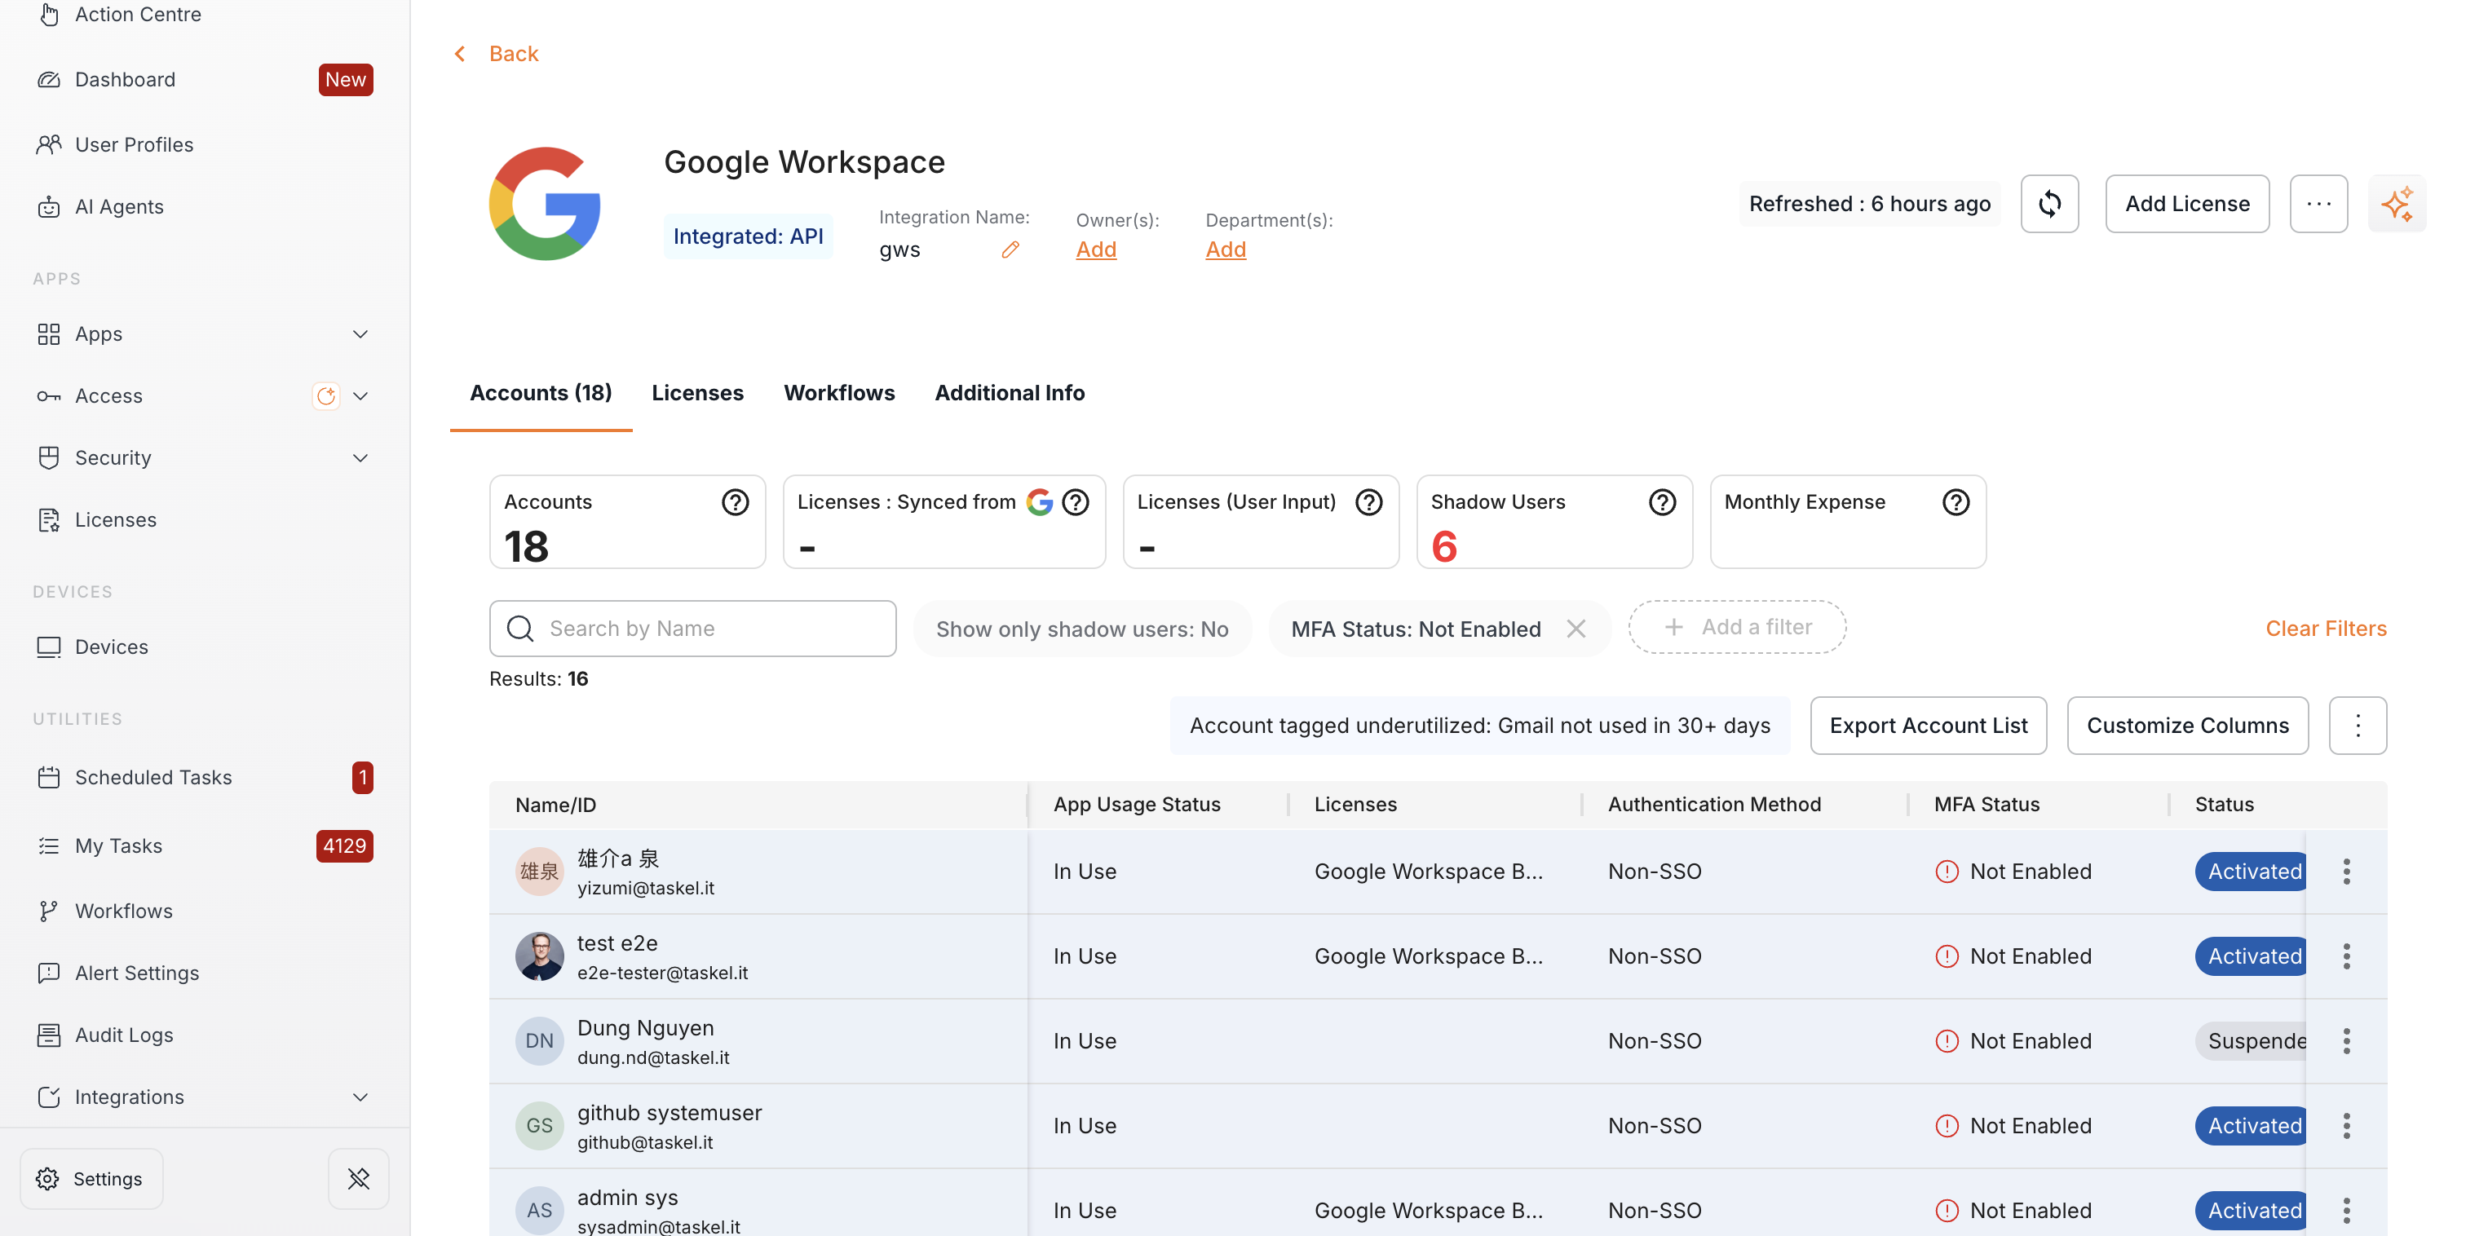
Task: Click the AI Agents robot icon
Action: 48,207
